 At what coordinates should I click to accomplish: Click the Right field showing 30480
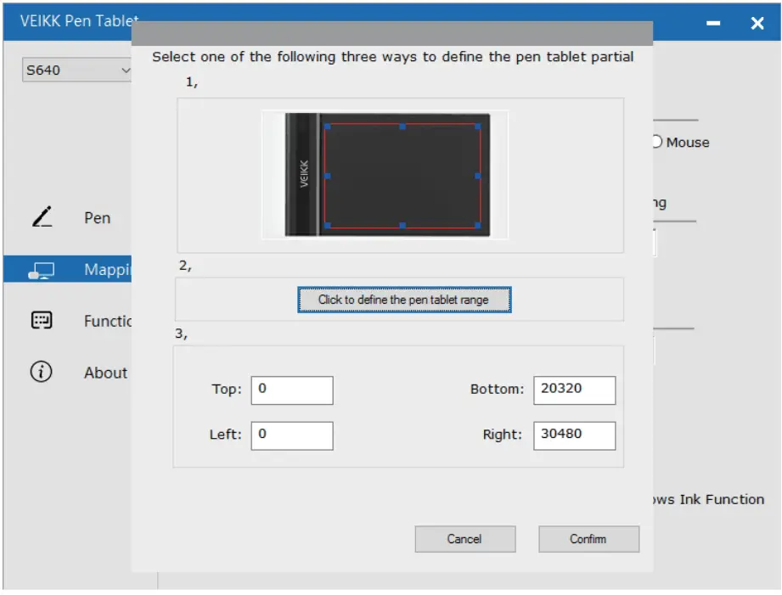click(574, 435)
